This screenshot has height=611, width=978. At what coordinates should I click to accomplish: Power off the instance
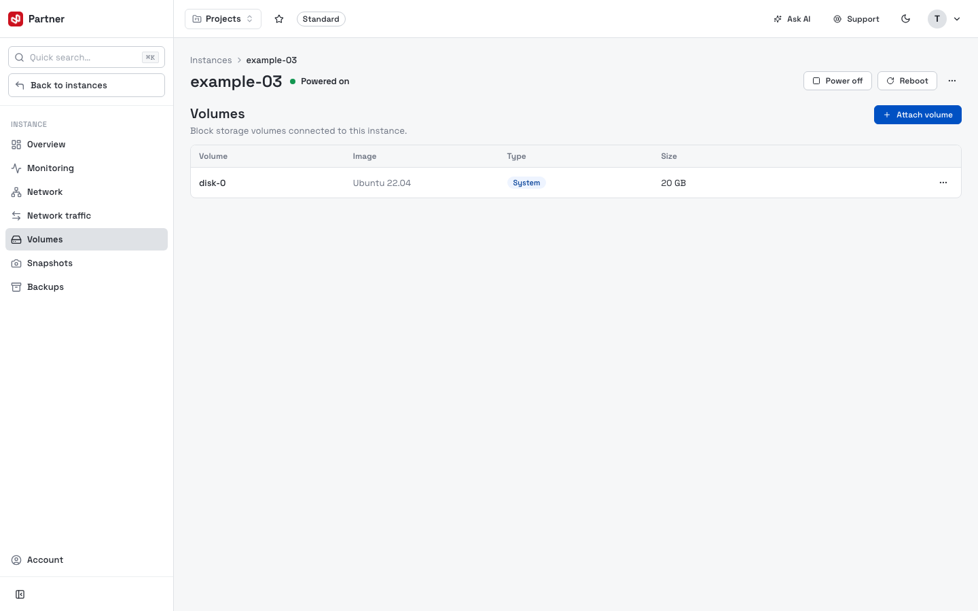[837, 81]
